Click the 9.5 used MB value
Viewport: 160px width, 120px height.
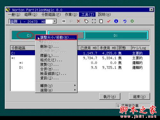click(x=94, y=68)
